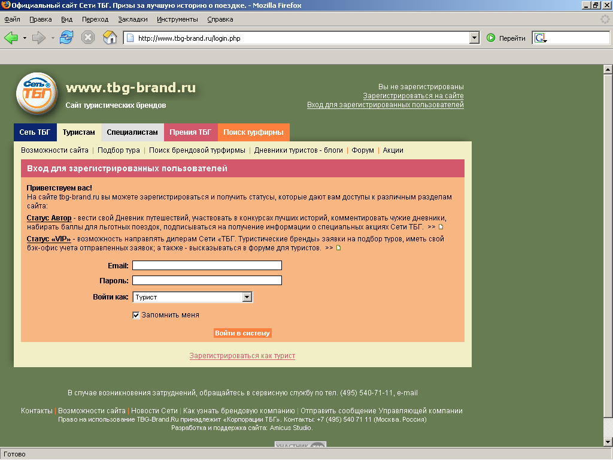
Task: Click Новости Сети footer link
Action: tap(154, 411)
